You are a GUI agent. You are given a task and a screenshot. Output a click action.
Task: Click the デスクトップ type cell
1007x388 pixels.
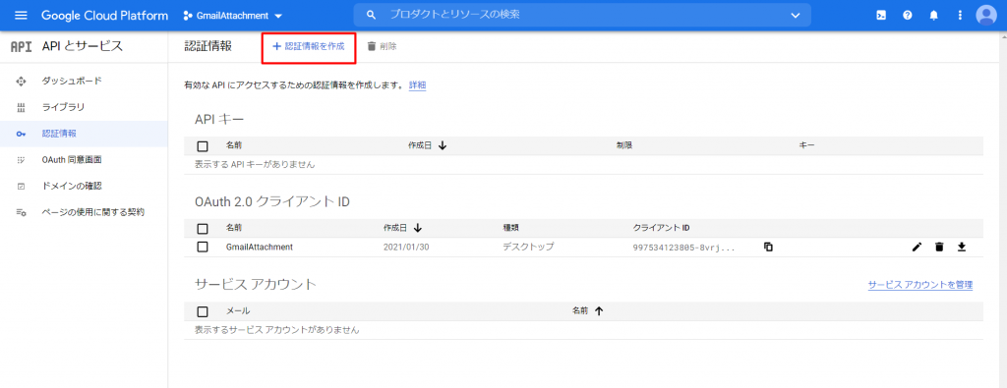tap(528, 247)
